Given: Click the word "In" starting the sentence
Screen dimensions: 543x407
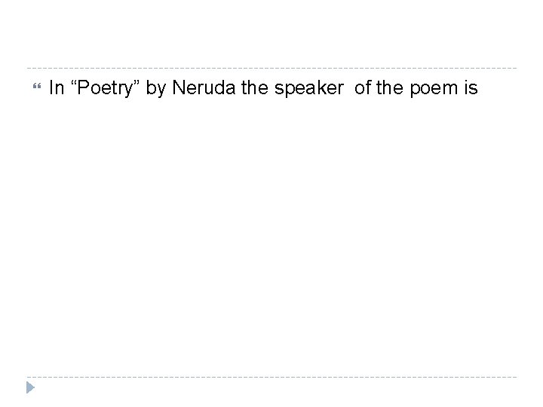Looking at the screenshot, I should 55,89.
